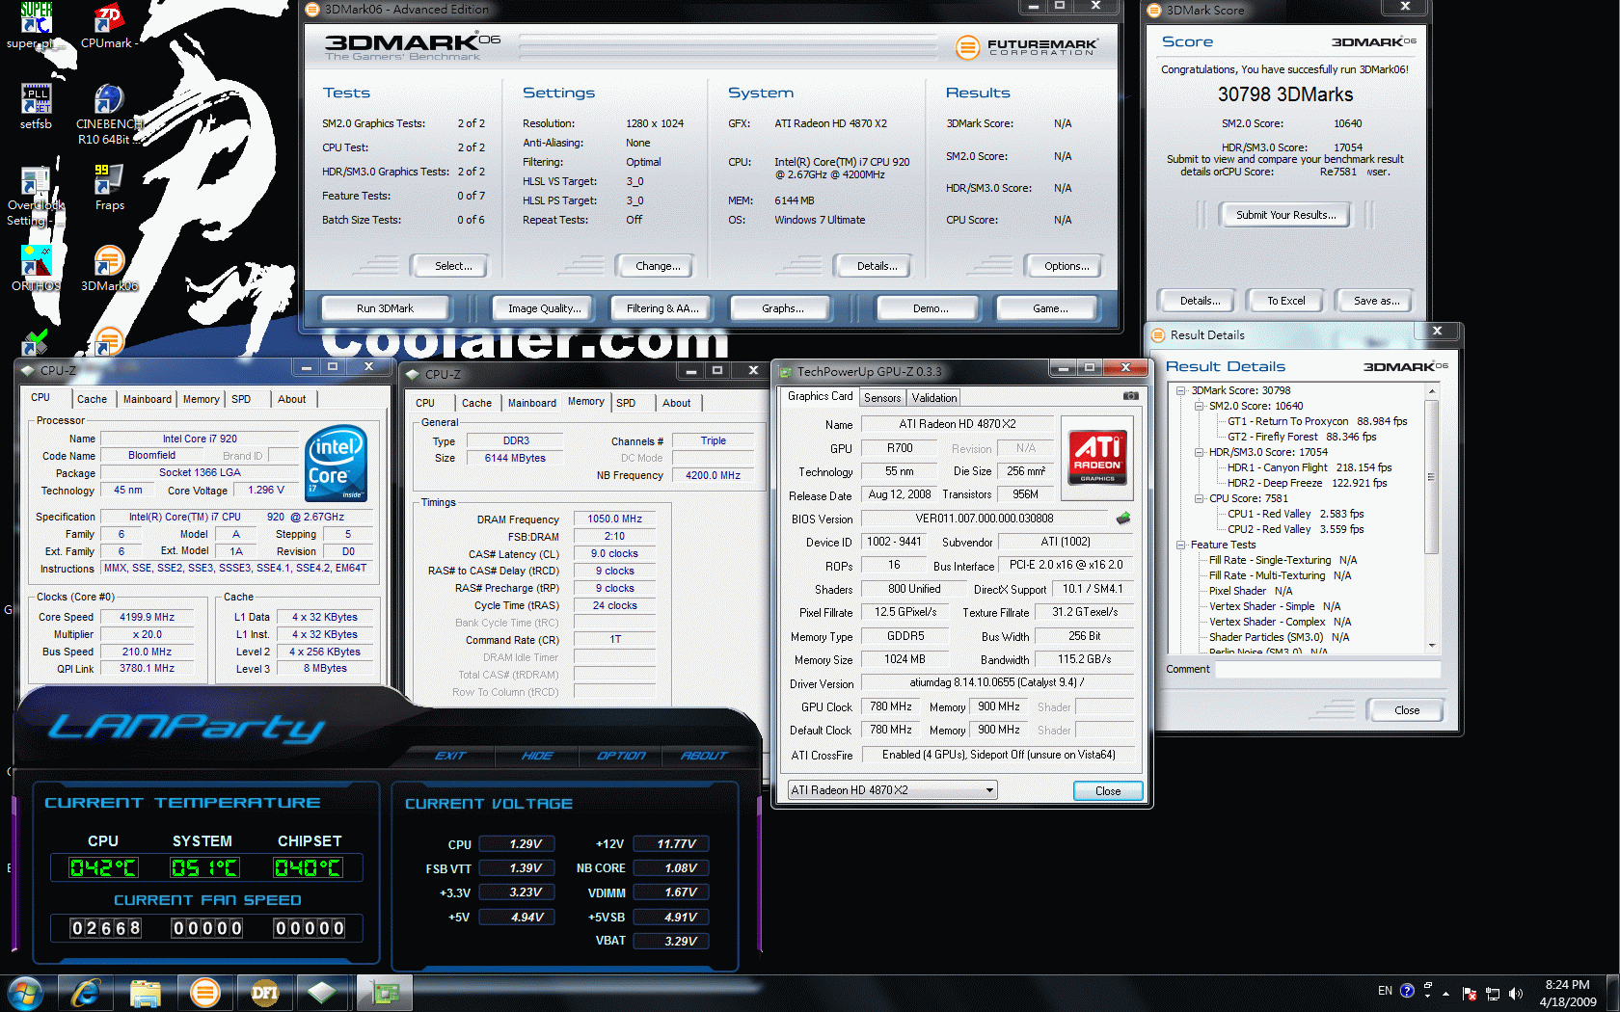Click the Futuremark Corporation logo
The height and width of the screenshot is (1012, 1620).
click(1026, 46)
